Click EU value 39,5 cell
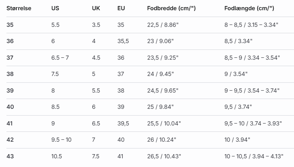Image resolution: width=294 pixels, height=167 pixels. point(123,123)
